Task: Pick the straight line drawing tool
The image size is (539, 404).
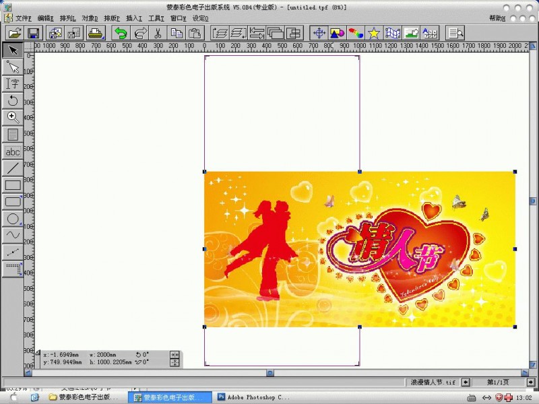Action: click(x=12, y=168)
